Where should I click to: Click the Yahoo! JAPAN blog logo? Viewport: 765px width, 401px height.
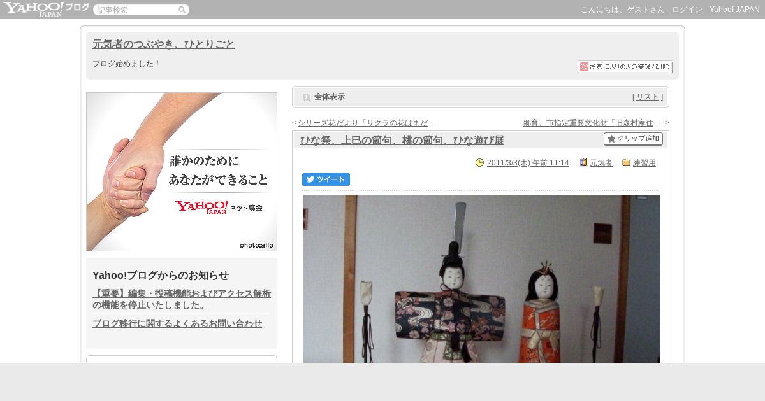(x=46, y=9)
